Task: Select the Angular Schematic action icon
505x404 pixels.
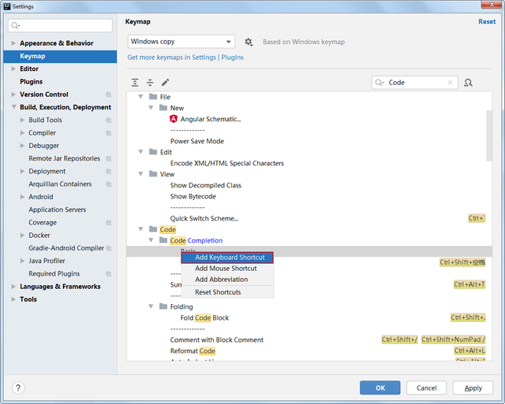Action: 174,119
